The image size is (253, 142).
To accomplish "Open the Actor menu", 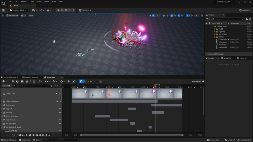I will click(54, 2).
